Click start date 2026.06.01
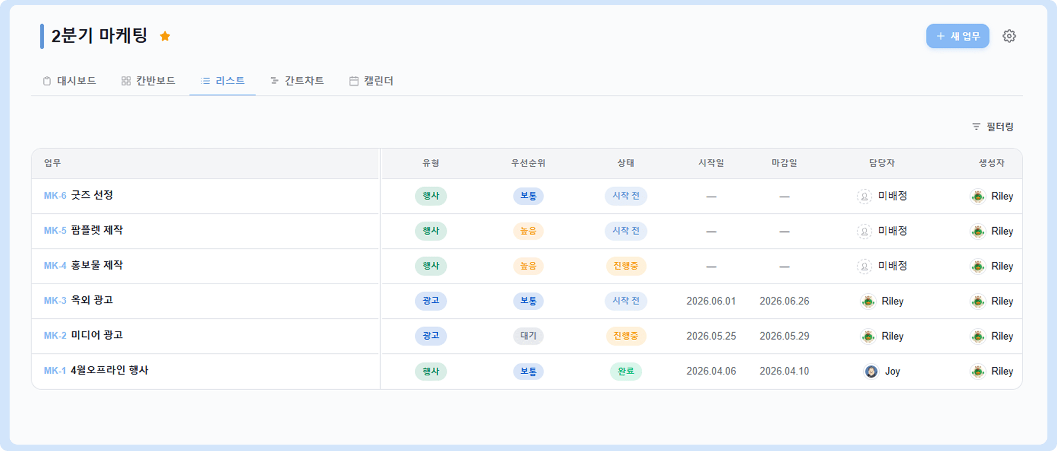The image size is (1057, 451). tap(711, 301)
